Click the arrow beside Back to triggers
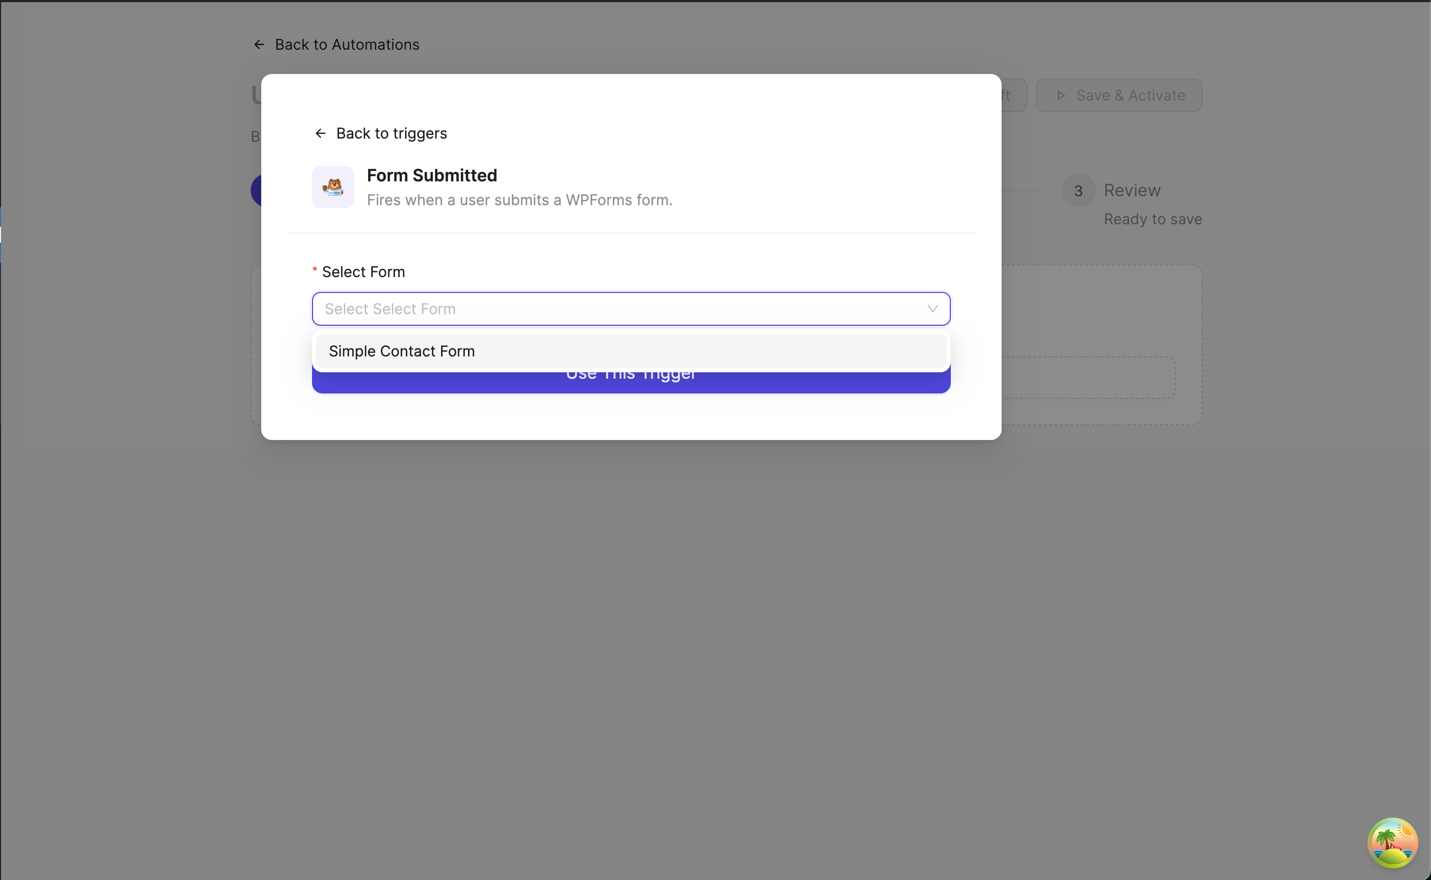 click(320, 134)
